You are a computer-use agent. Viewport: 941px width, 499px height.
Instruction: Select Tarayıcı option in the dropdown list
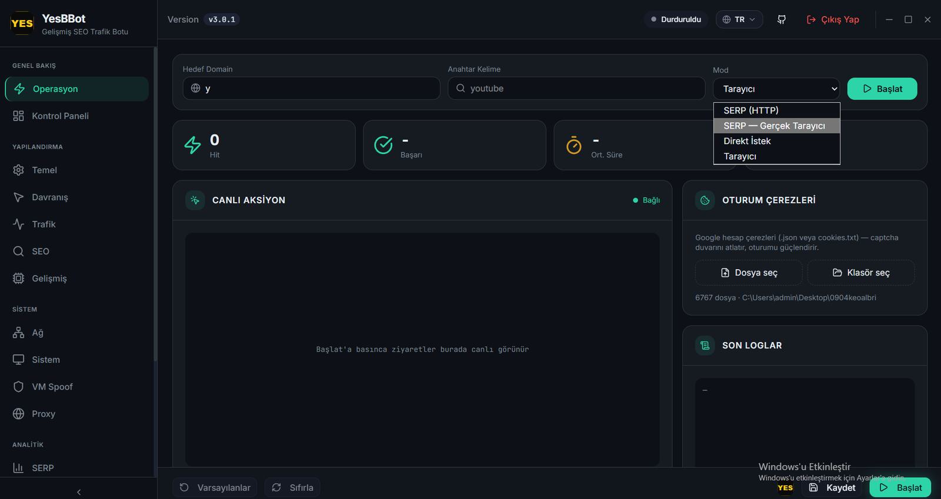[776, 156]
